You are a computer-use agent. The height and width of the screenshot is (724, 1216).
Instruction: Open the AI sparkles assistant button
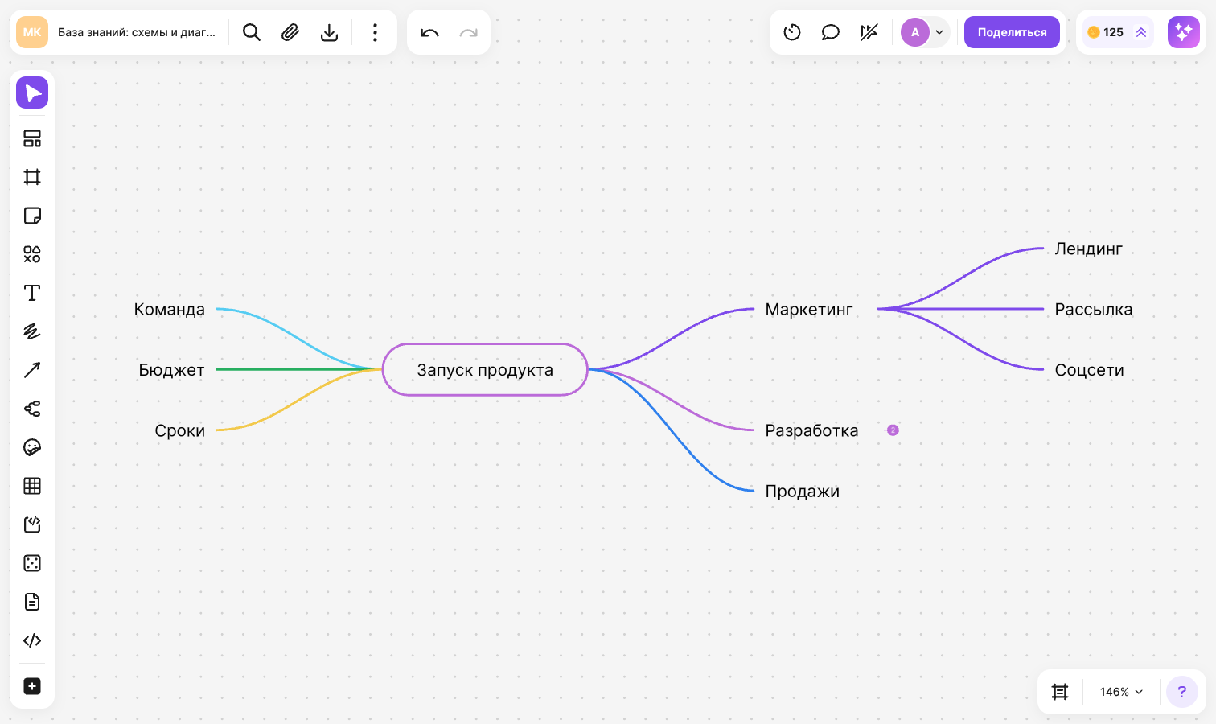[x=1184, y=32]
